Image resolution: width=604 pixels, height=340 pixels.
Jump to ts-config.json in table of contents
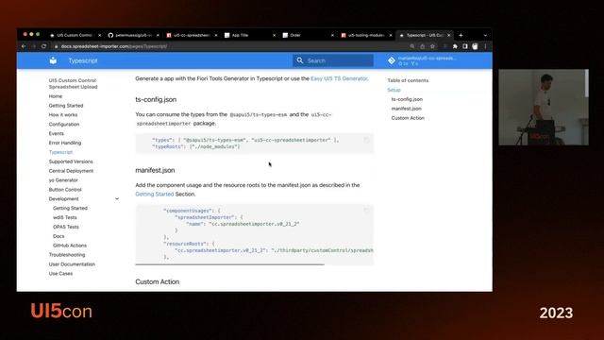click(x=407, y=99)
